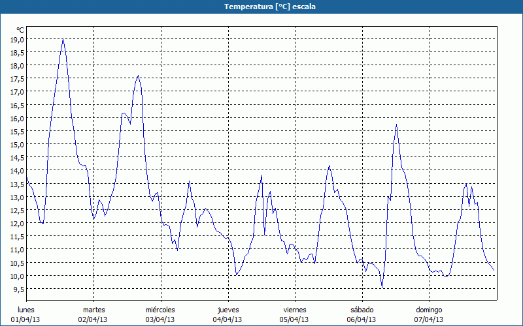Click the 19°C peak of the temperature curve
523x326 pixels.
click(x=63, y=39)
